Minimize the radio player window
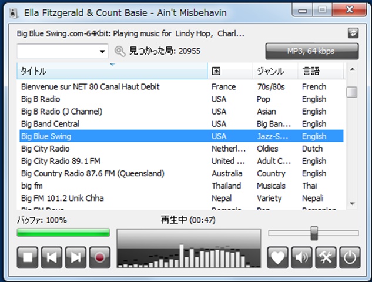 click(303, 11)
